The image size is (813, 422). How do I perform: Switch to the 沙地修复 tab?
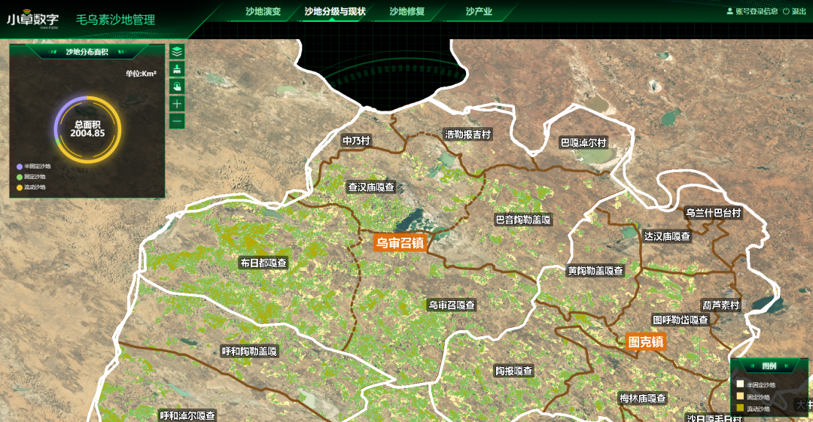(x=407, y=11)
